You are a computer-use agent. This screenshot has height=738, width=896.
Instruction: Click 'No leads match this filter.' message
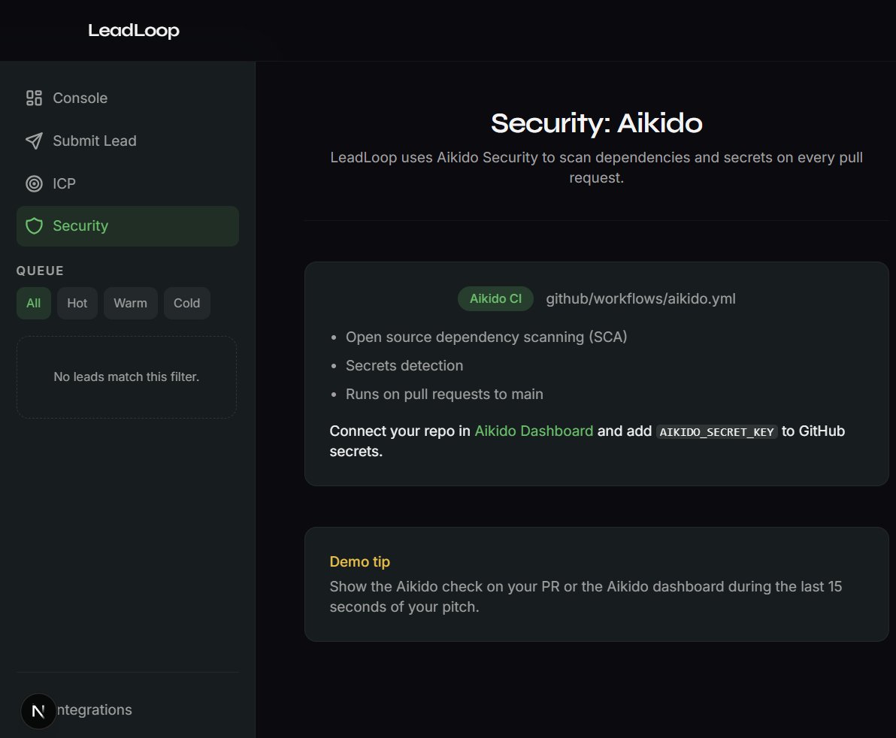click(x=126, y=377)
